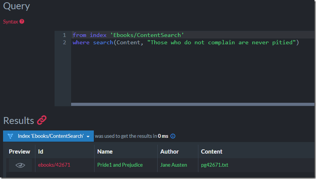Open the Syntax help question mark icon
The image size is (316, 179).
tap(22, 22)
